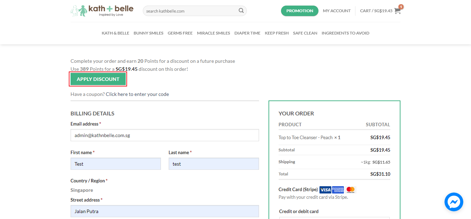471x219 pixels.
Task: Click the Street address field
Action: tap(164, 211)
